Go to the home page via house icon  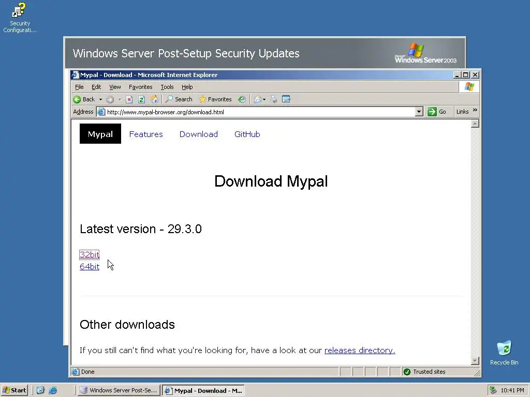tap(154, 99)
